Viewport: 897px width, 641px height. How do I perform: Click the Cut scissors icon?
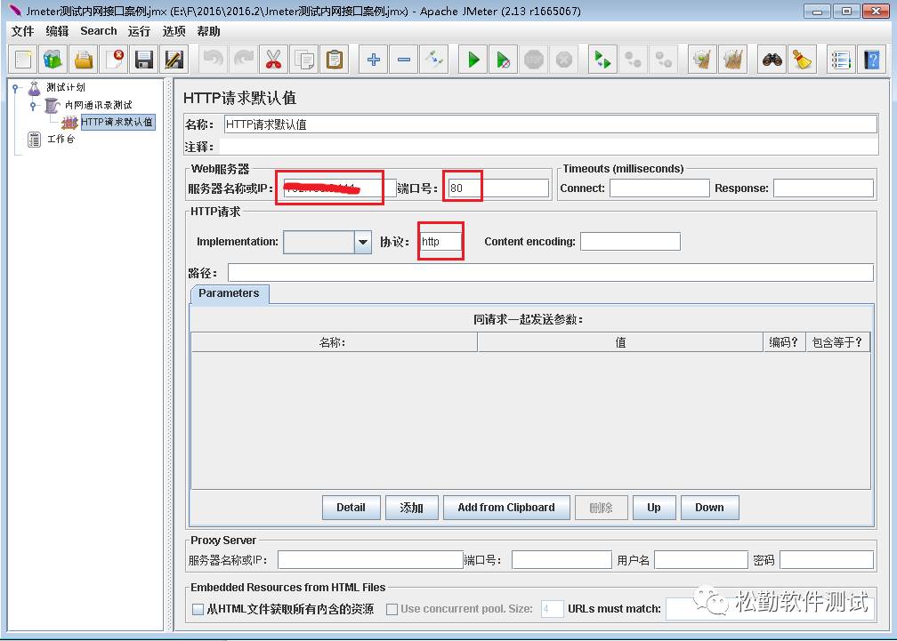pos(273,60)
